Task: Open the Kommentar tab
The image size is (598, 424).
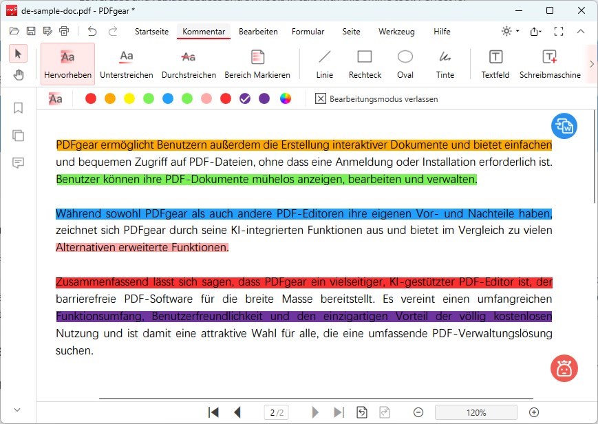Action: [x=204, y=32]
